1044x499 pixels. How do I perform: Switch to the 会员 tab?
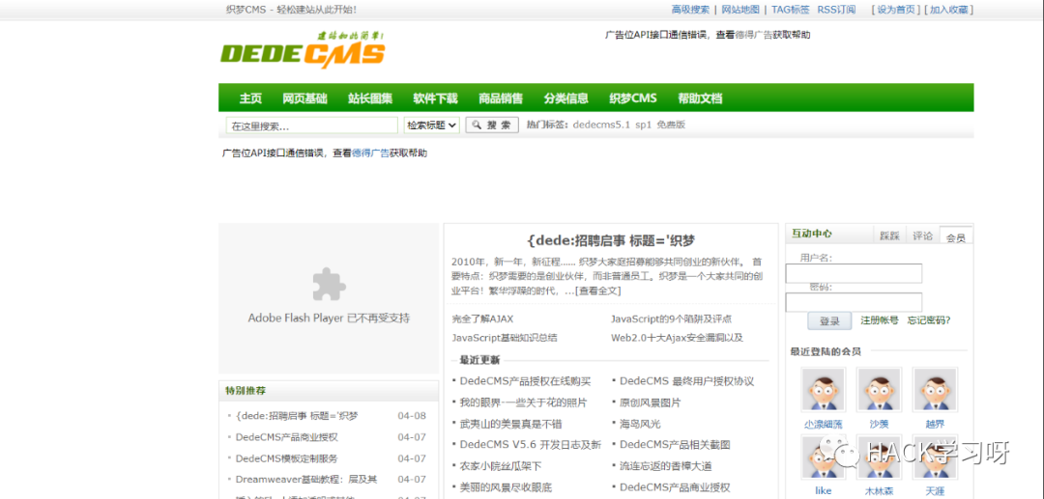955,236
